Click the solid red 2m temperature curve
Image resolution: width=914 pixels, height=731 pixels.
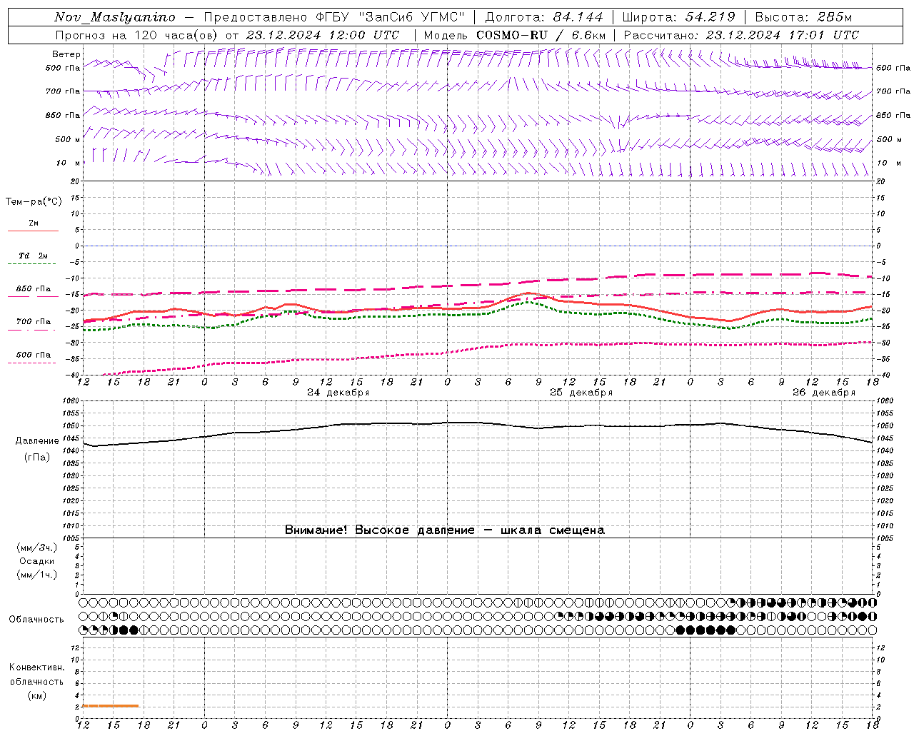pos(478,308)
